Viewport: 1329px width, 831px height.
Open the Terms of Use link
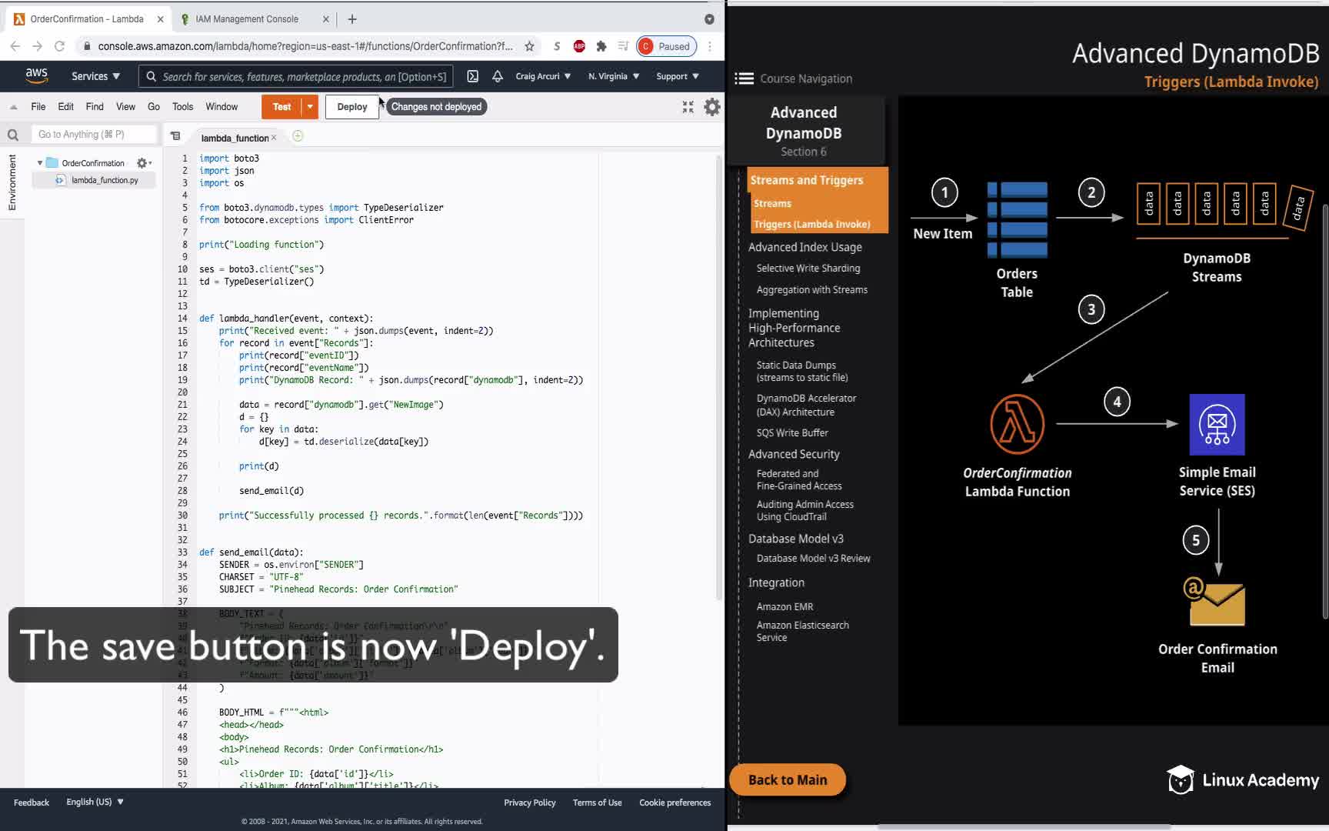click(598, 803)
